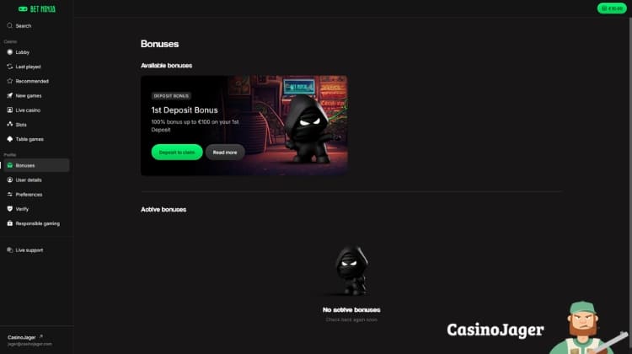632x354 pixels.
Task: Open the Bonuses menu item
Action: point(36,165)
